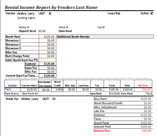Select the red Bal Due $25.00 cell

(143, 90)
